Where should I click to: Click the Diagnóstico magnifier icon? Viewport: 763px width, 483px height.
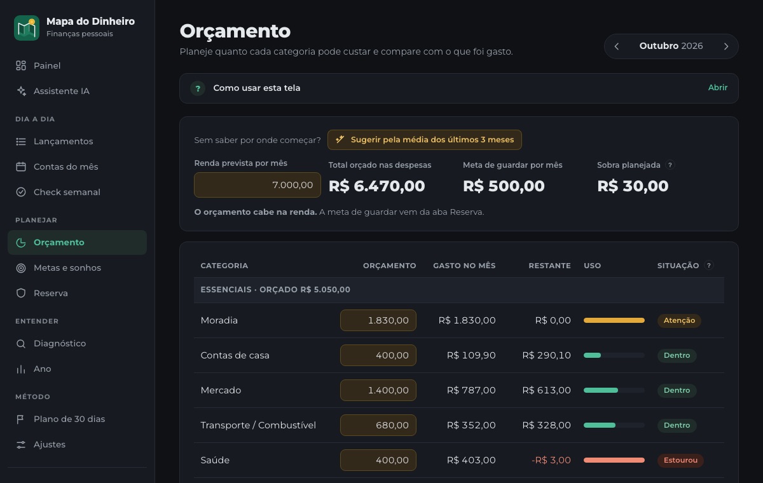(x=21, y=343)
